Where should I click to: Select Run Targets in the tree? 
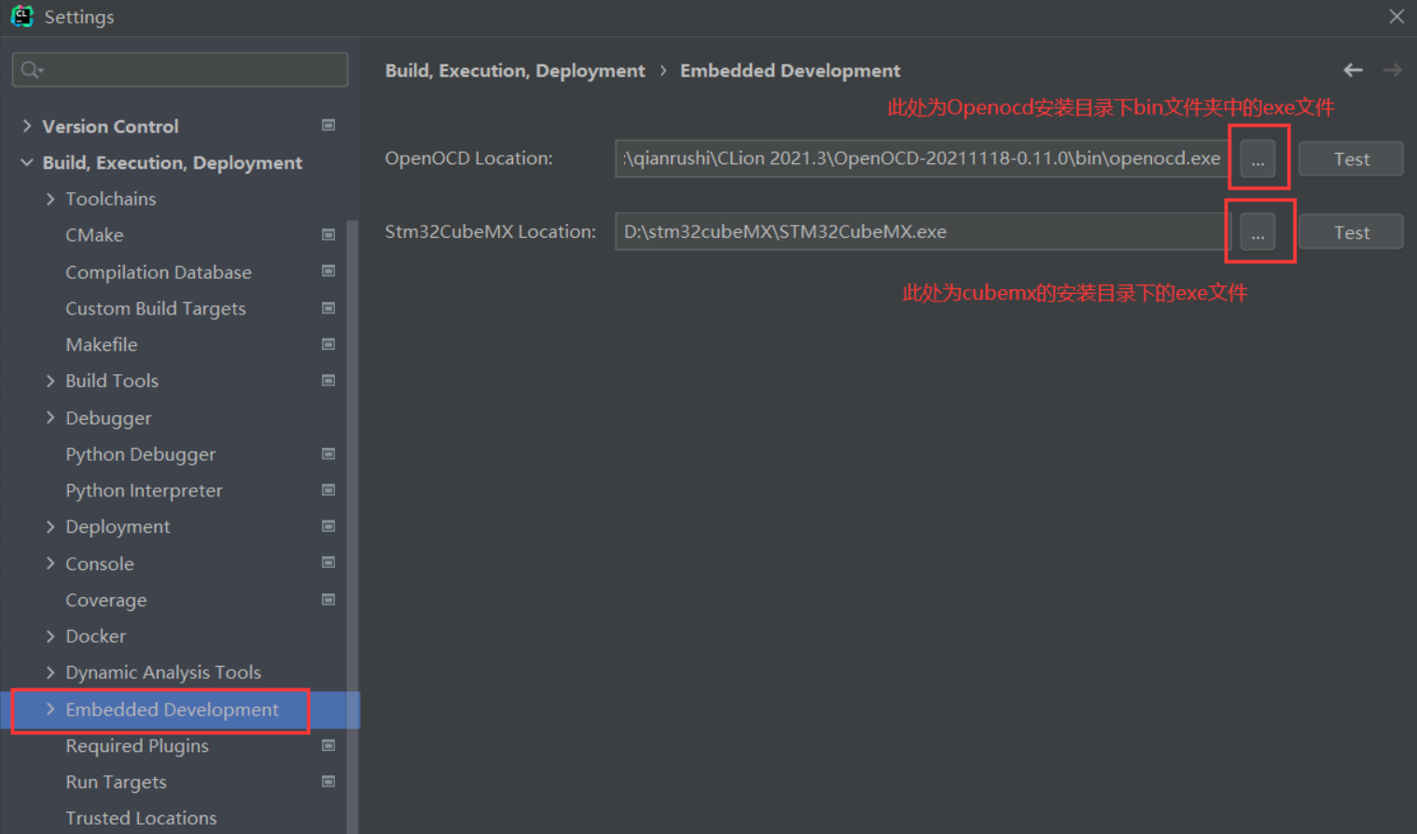coord(117,783)
